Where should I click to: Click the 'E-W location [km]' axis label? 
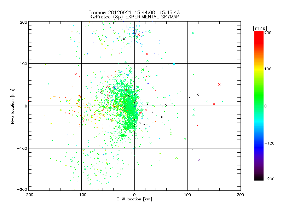[x=134, y=199]
